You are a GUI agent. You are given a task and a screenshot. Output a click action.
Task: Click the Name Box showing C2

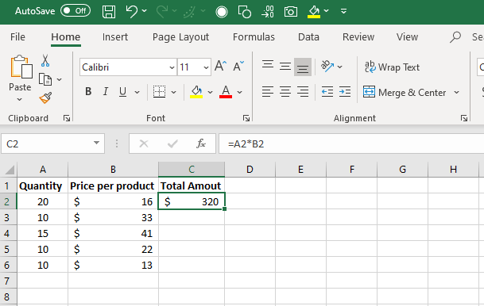tap(52, 143)
